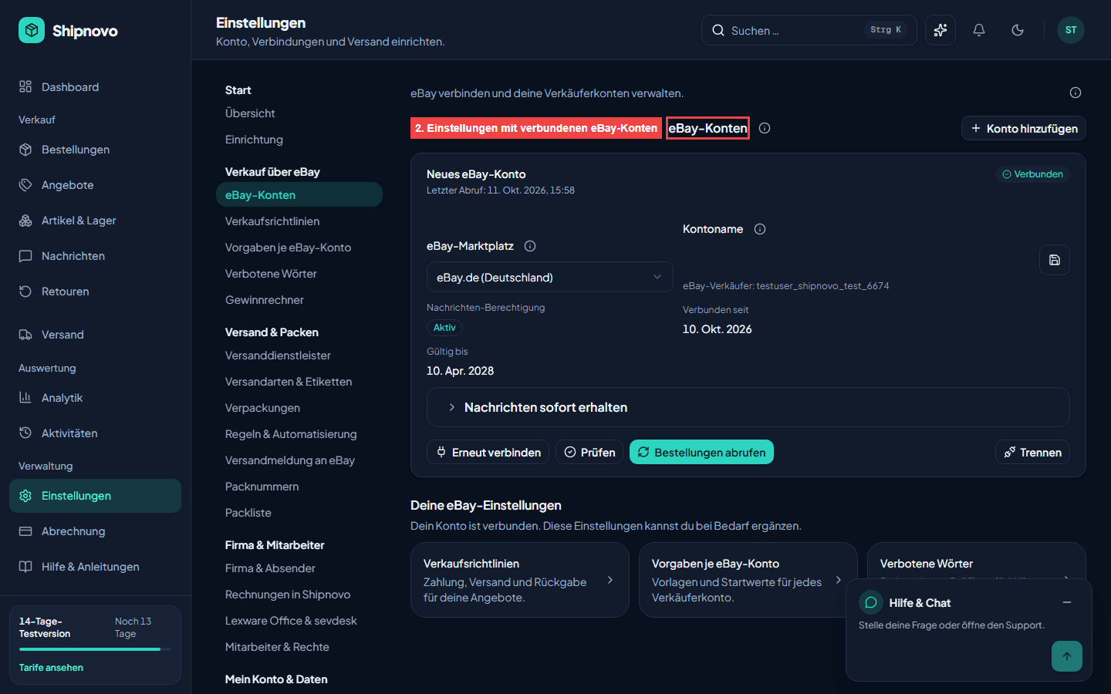Image resolution: width=1111 pixels, height=694 pixels.
Task: Open the Vorgaben je eBay-Konto card
Action: pos(748,580)
